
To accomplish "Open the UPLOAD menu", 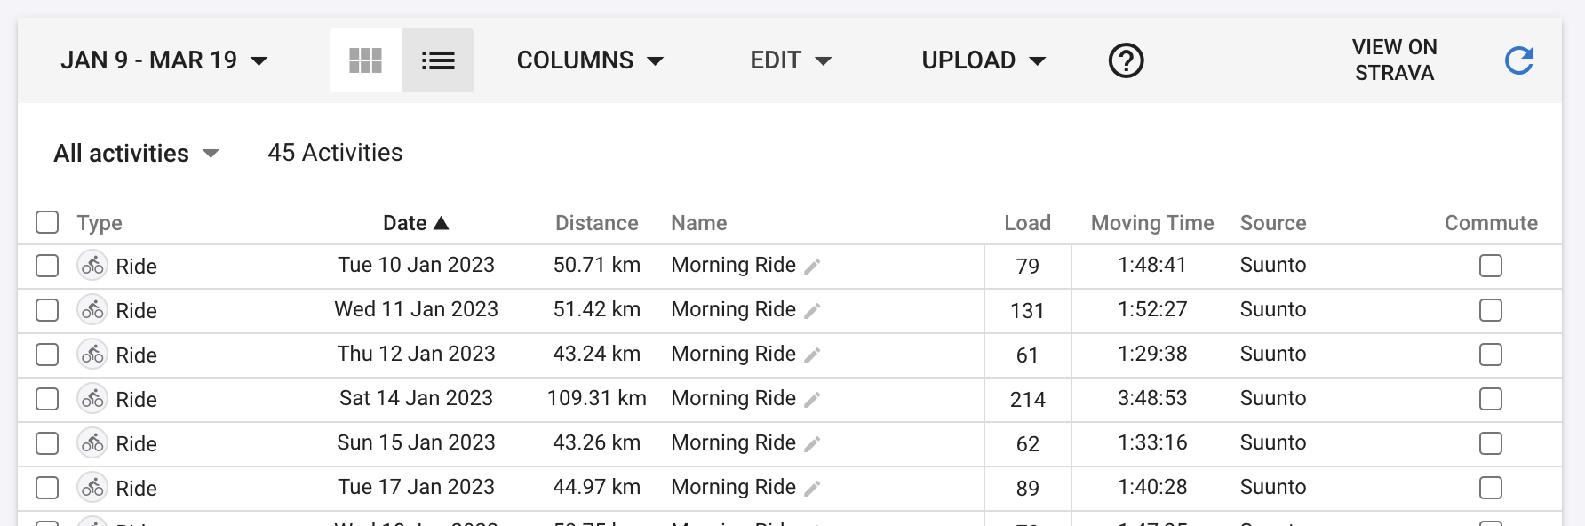I will coord(984,60).
